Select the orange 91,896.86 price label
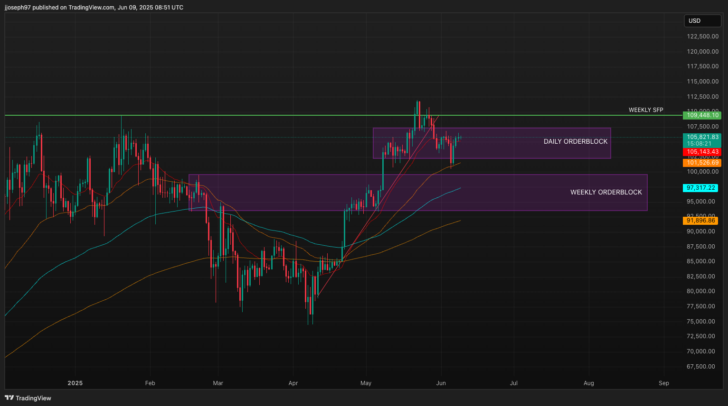This screenshot has height=406, width=728. coord(700,221)
